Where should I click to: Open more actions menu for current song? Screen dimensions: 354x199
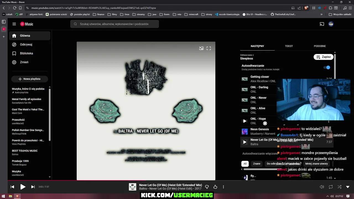click(223, 187)
